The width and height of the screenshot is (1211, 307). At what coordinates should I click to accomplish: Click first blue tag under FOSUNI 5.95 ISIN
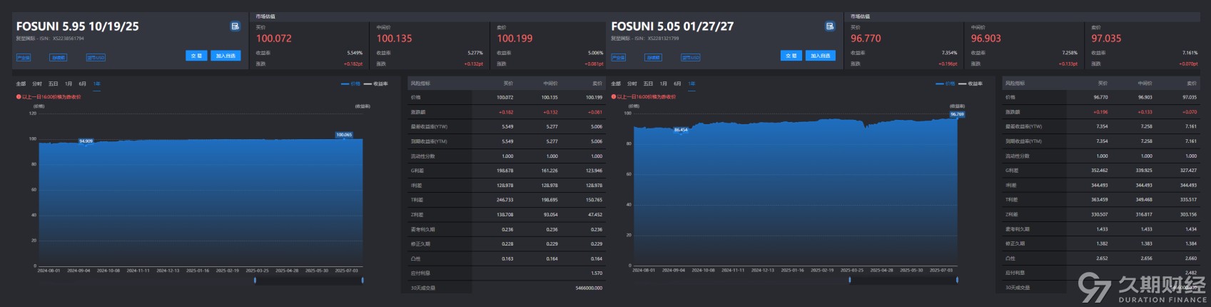pyautogui.click(x=24, y=58)
